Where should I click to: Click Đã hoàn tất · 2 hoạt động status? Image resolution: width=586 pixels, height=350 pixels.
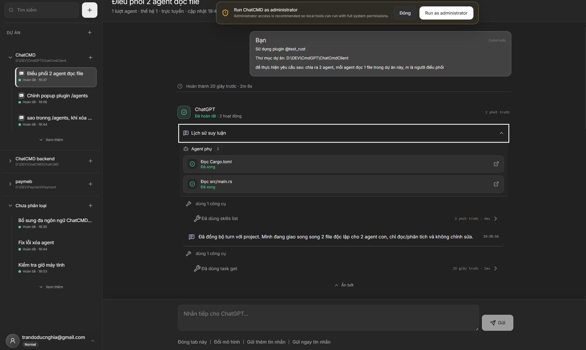coord(218,116)
